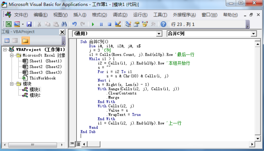Click the Break pause icon
Screen dimensions: 264x151
point(101,24)
